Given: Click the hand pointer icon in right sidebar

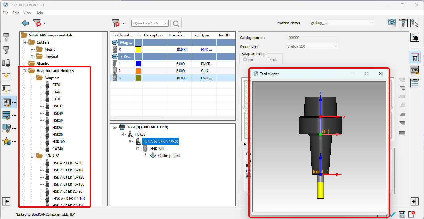Looking at the screenshot, I should pos(415,37).
